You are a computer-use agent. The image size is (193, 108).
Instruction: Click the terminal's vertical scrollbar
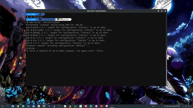tap(166, 67)
